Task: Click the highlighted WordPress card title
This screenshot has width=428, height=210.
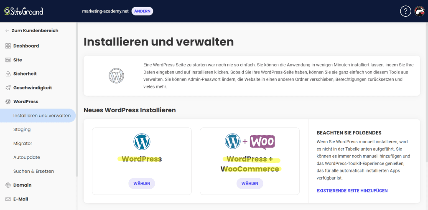Action: click(x=142, y=159)
